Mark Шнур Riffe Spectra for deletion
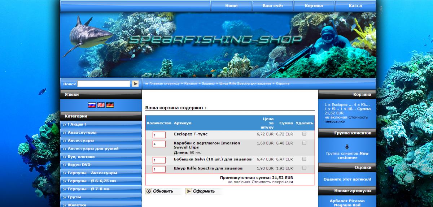The width and height of the screenshot is (433, 207). click(304, 168)
